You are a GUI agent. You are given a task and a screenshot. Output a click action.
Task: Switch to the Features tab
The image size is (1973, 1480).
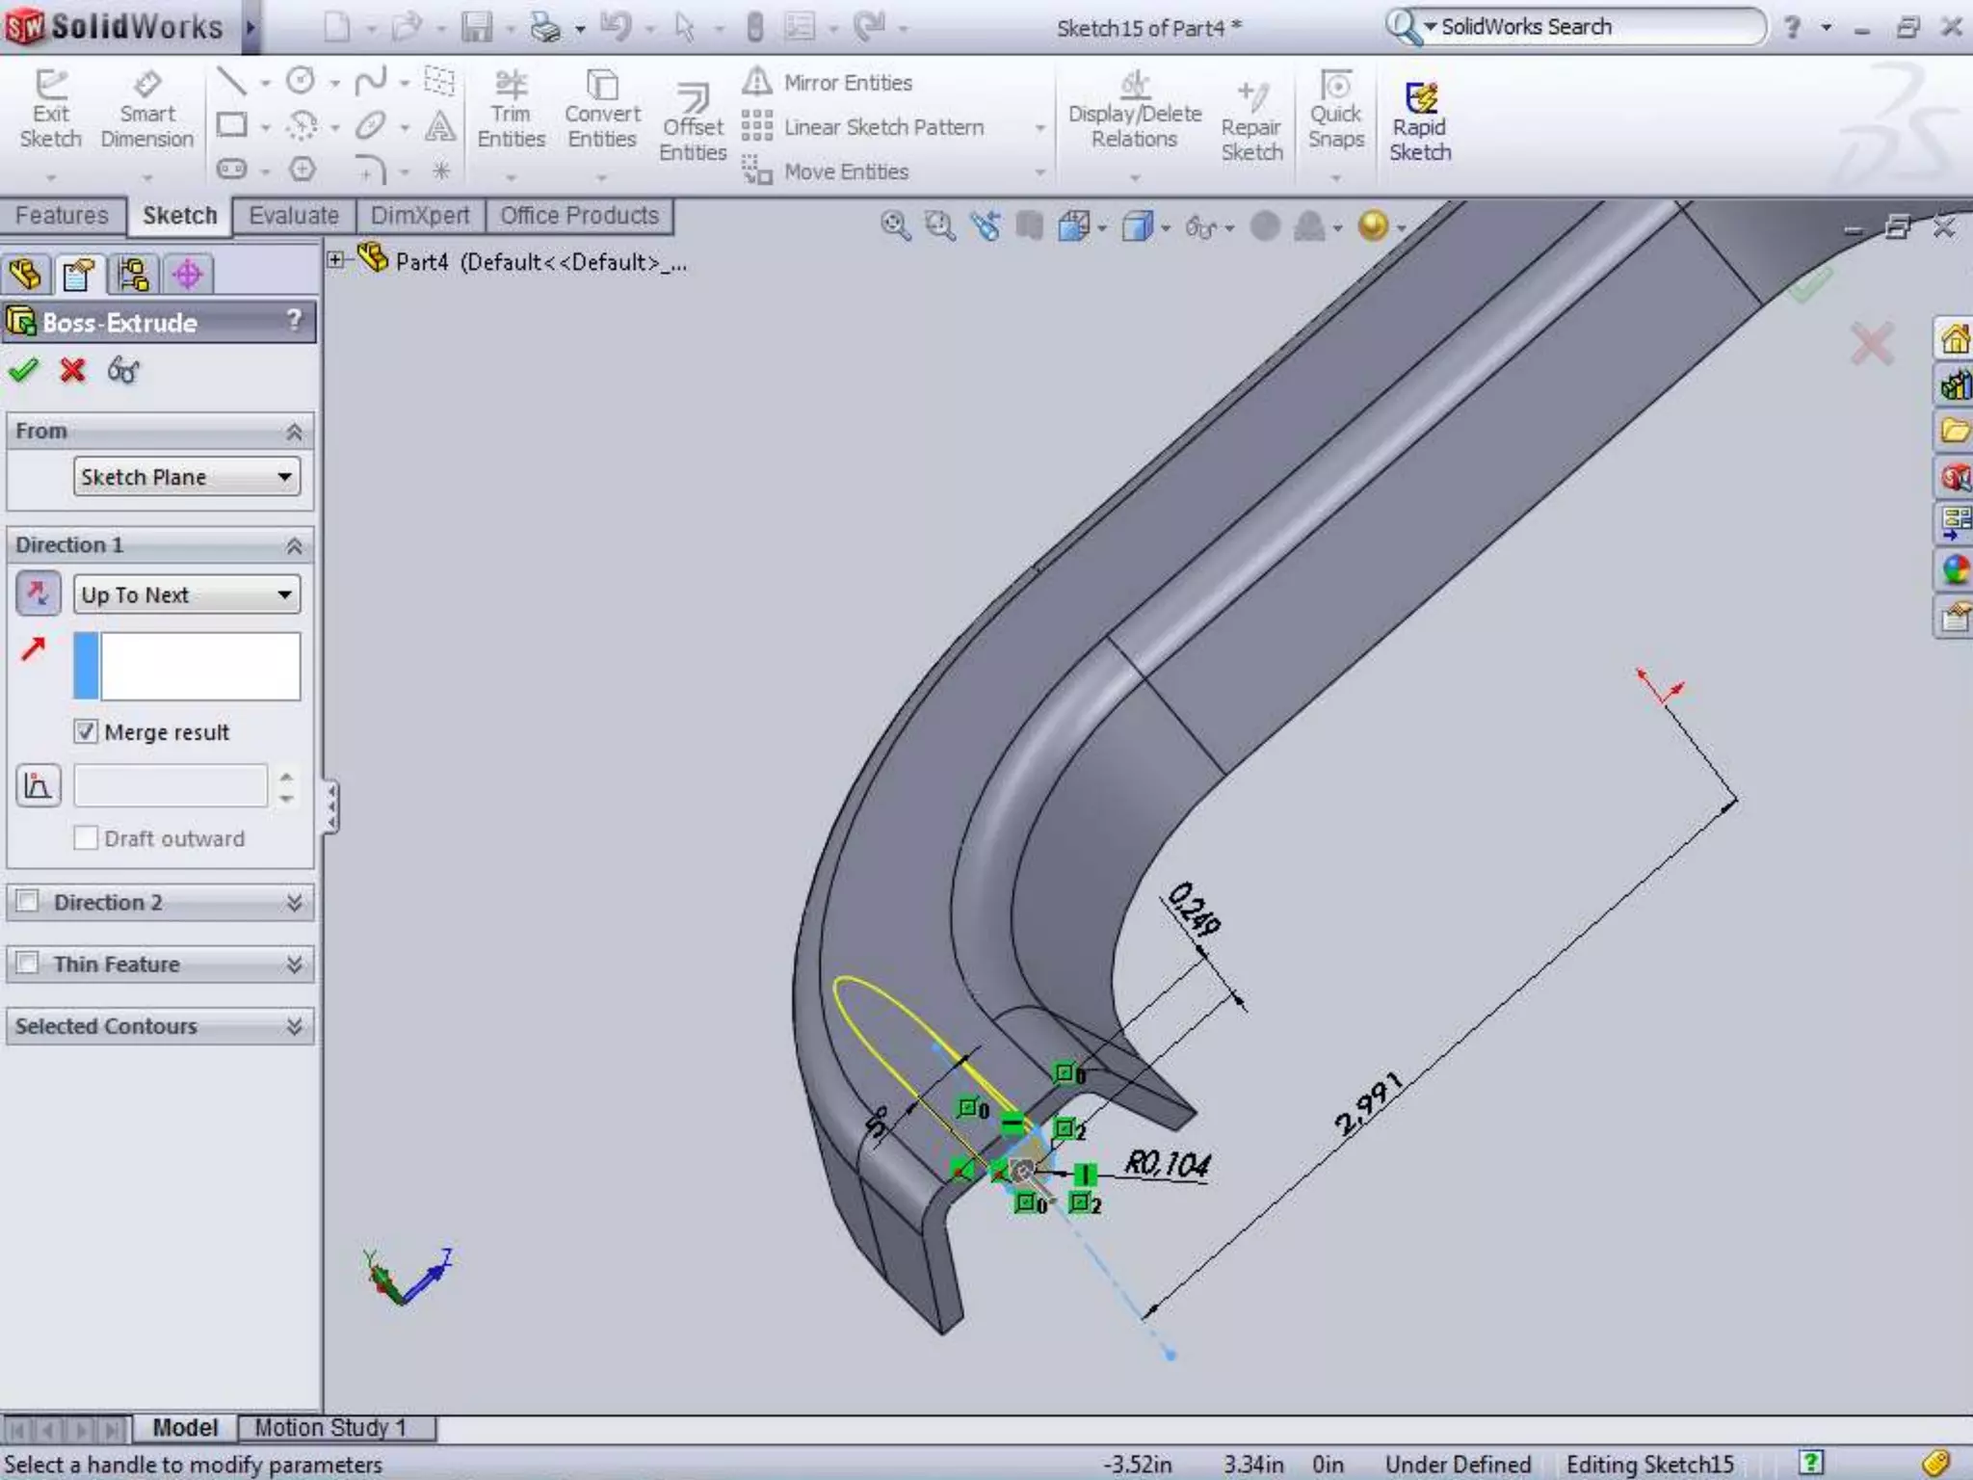(62, 216)
